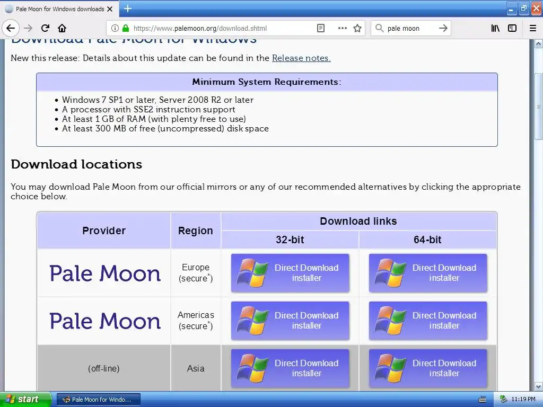Image resolution: width=543 pixels, height=407 pixels.
Task: Click the 32-bit column header
Action: point(290,240)
